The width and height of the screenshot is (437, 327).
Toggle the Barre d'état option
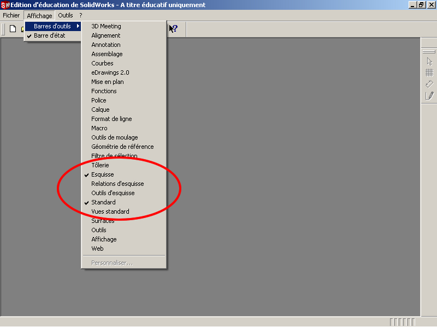pos(53,35)
